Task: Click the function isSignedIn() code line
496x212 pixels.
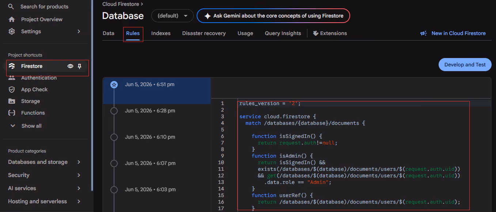Action: (287, 136)
